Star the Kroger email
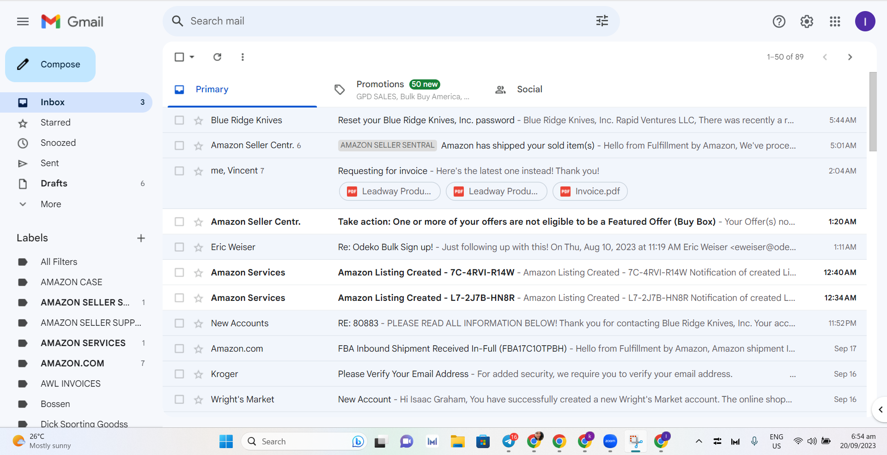 tap(199, 374)
